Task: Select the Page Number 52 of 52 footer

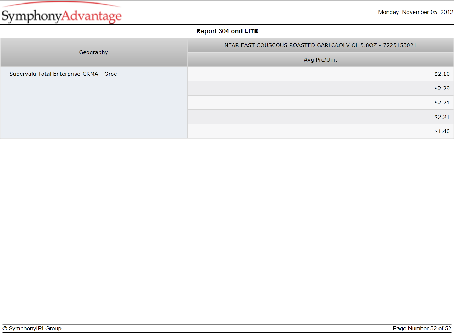Action: click(x=422, y=329)
